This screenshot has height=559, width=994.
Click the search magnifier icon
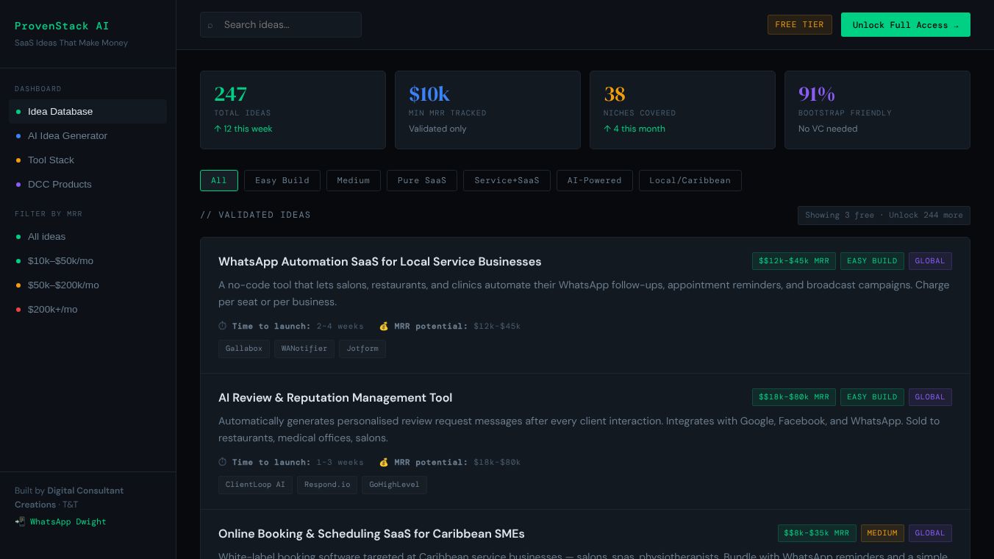[x=210, y=25]
